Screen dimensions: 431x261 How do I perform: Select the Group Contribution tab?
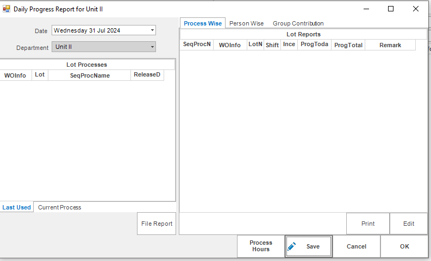(x=298, y=23)
